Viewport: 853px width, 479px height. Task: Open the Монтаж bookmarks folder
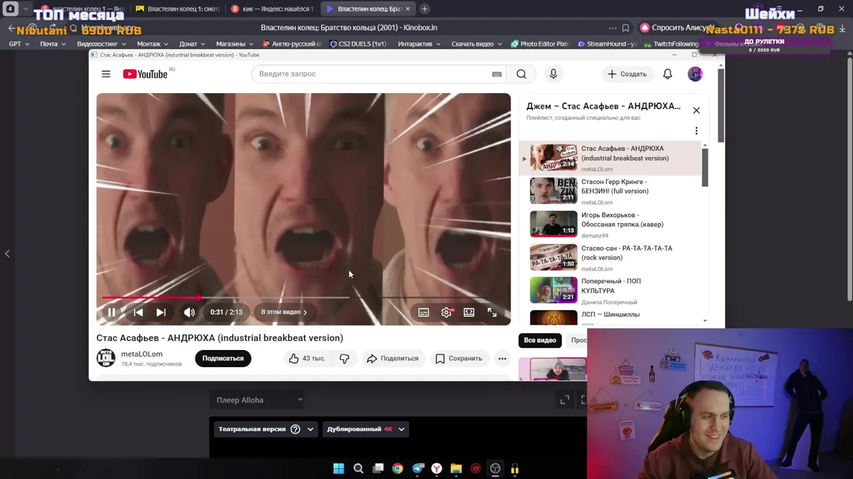(x=153, y=44)
